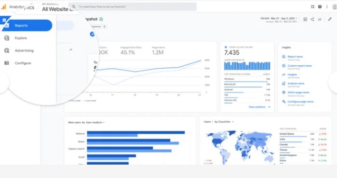337x178 pixels.
Task: Click the Google Analytics logo icon
Action: [4, 7]
